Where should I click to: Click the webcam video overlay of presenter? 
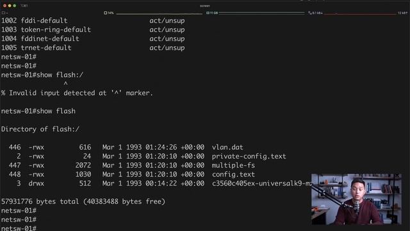point(356,199)
